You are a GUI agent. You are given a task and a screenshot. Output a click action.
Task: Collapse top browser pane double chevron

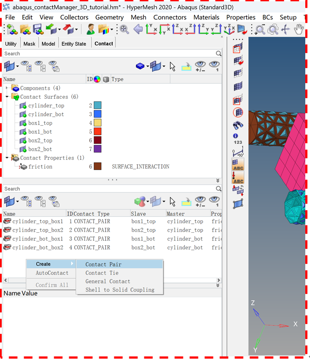point(218,180)
